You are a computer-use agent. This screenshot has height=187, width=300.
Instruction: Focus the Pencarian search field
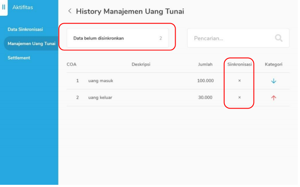click(232, 38)
